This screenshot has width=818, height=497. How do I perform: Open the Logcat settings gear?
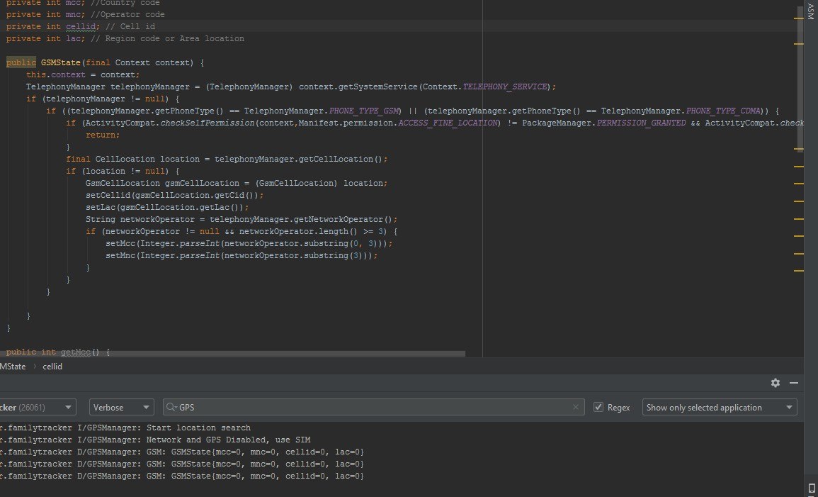click(776, 383)
